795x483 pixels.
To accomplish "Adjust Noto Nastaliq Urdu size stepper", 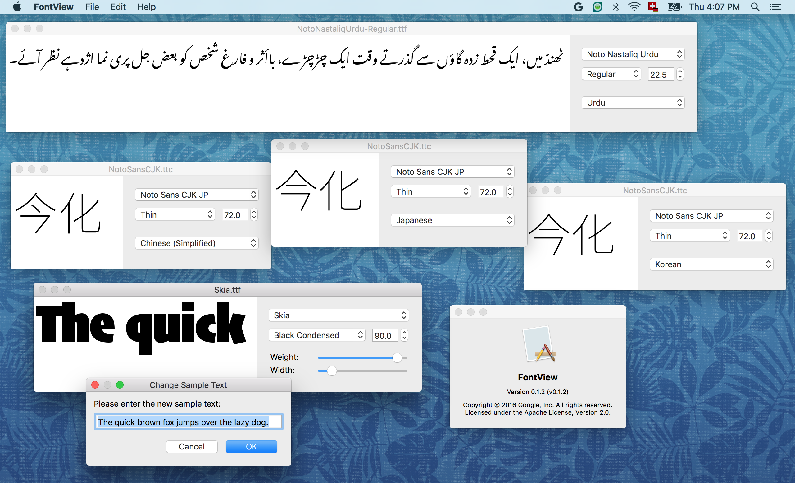I will tap(680, 74).
